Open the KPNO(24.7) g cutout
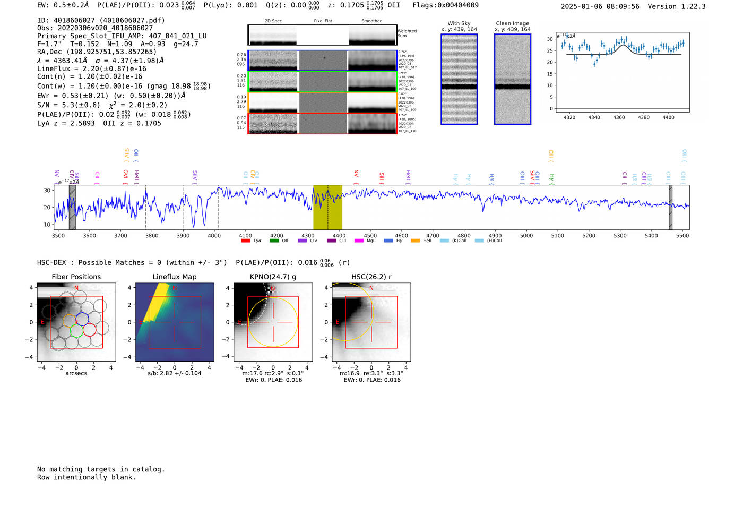The image size is (743, 506). pos(273,322)
